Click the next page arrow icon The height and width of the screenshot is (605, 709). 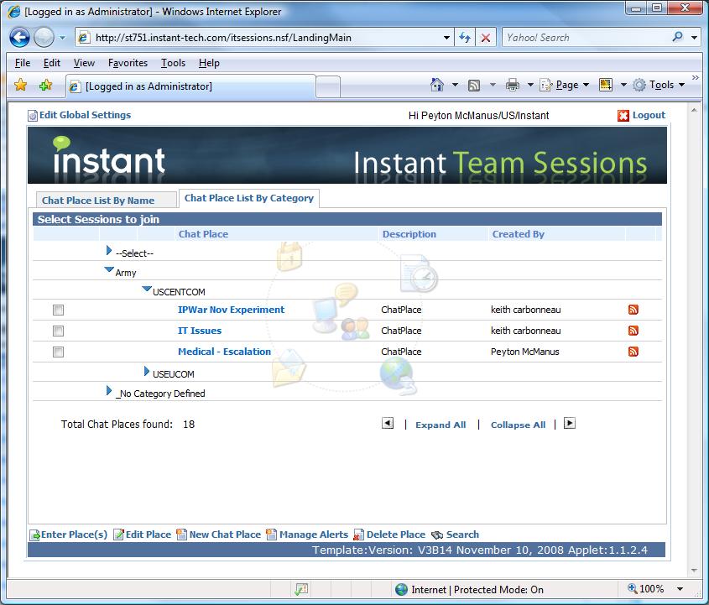569,423
